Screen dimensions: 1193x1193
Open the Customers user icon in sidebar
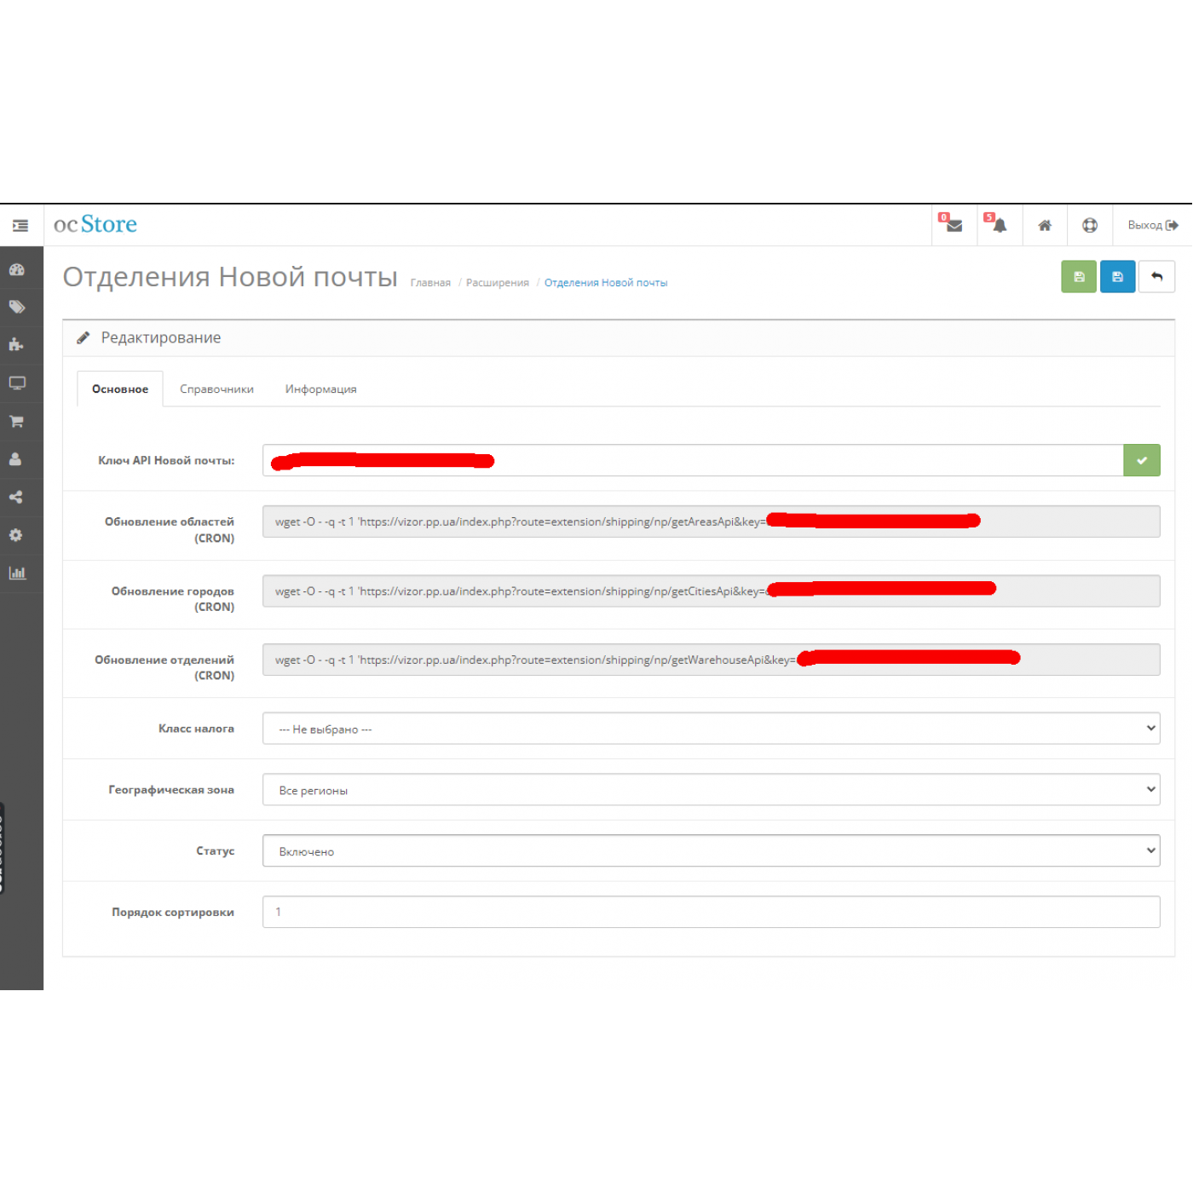point(17,459)
